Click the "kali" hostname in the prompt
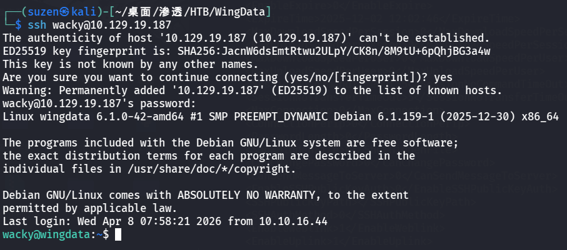This screenshot has width=567, height=250. coord(81,11)
